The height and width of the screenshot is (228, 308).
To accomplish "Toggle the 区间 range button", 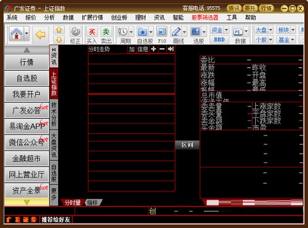I will pyautogui.click(x=187, y=145).
